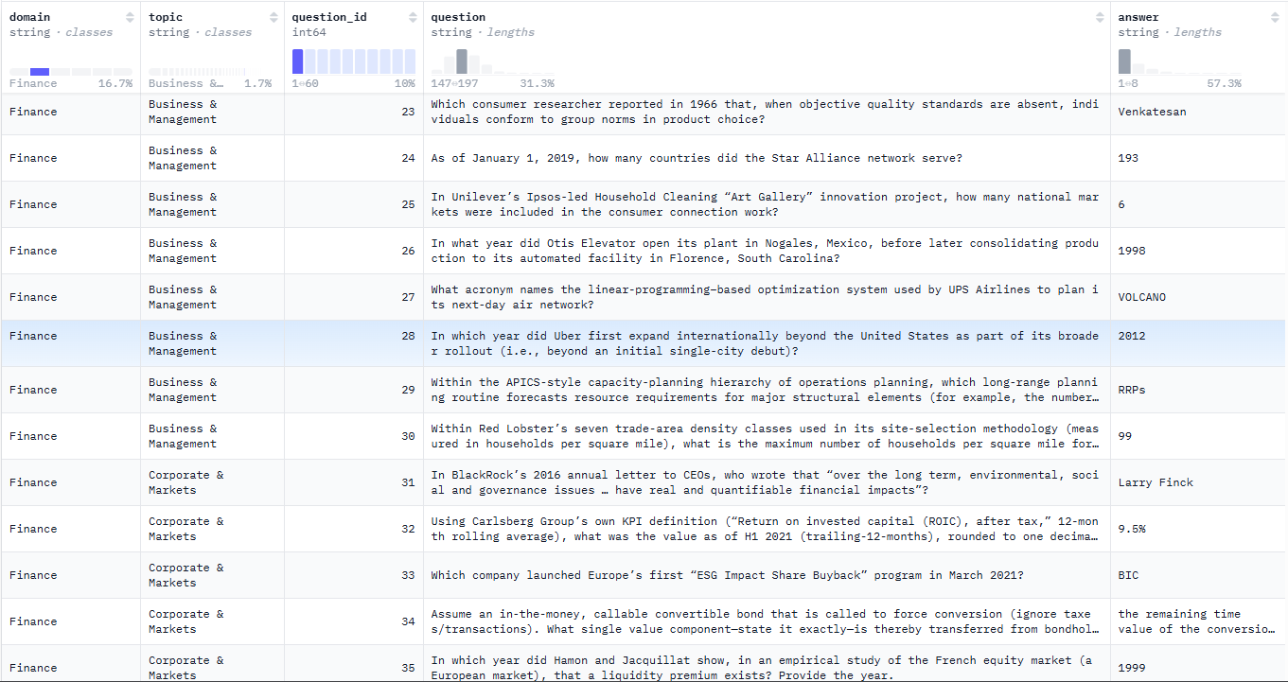Click the sort arrows on the question column
The image size is (1288, 682).
coord(1100,18)
